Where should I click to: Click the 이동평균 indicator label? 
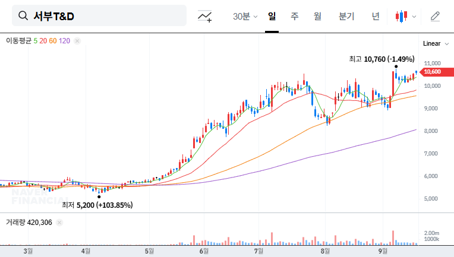pyautogui.click(x=18, y=41)
